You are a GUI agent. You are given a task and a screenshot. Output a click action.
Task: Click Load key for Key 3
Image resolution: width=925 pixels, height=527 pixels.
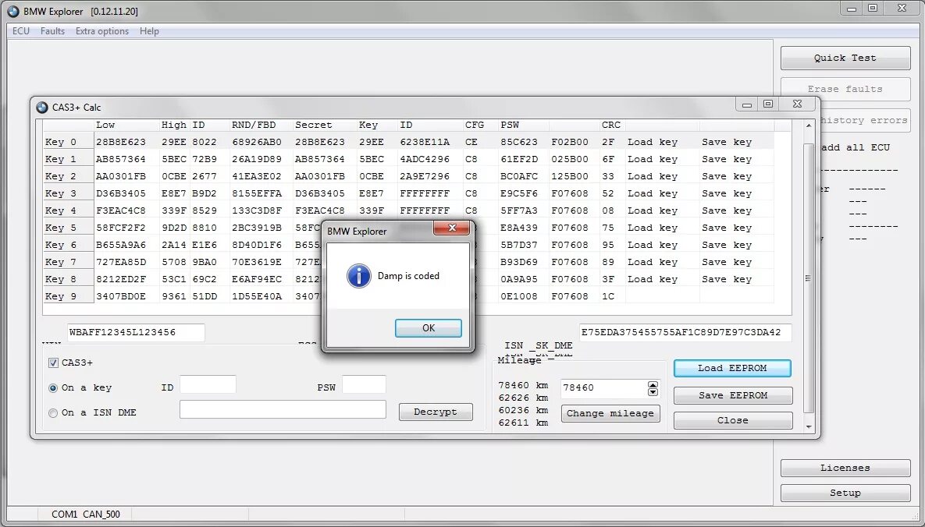tap(653, 193)
